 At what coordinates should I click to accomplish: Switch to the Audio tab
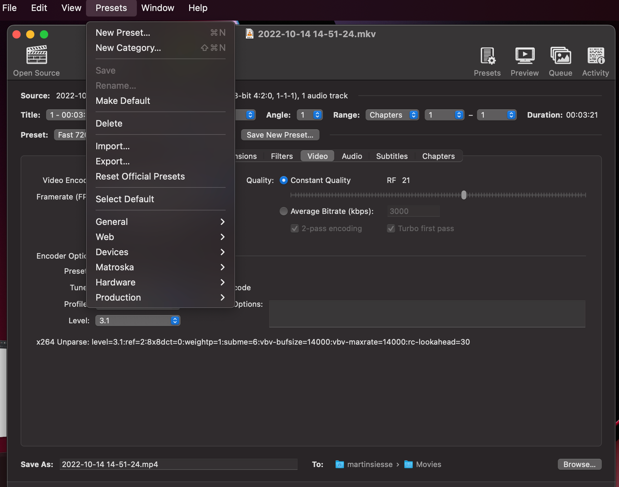(x=352, y=156)
